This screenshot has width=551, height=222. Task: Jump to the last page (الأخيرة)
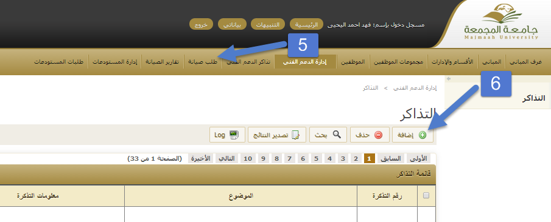pyautogui.click(x=201, y=159)
